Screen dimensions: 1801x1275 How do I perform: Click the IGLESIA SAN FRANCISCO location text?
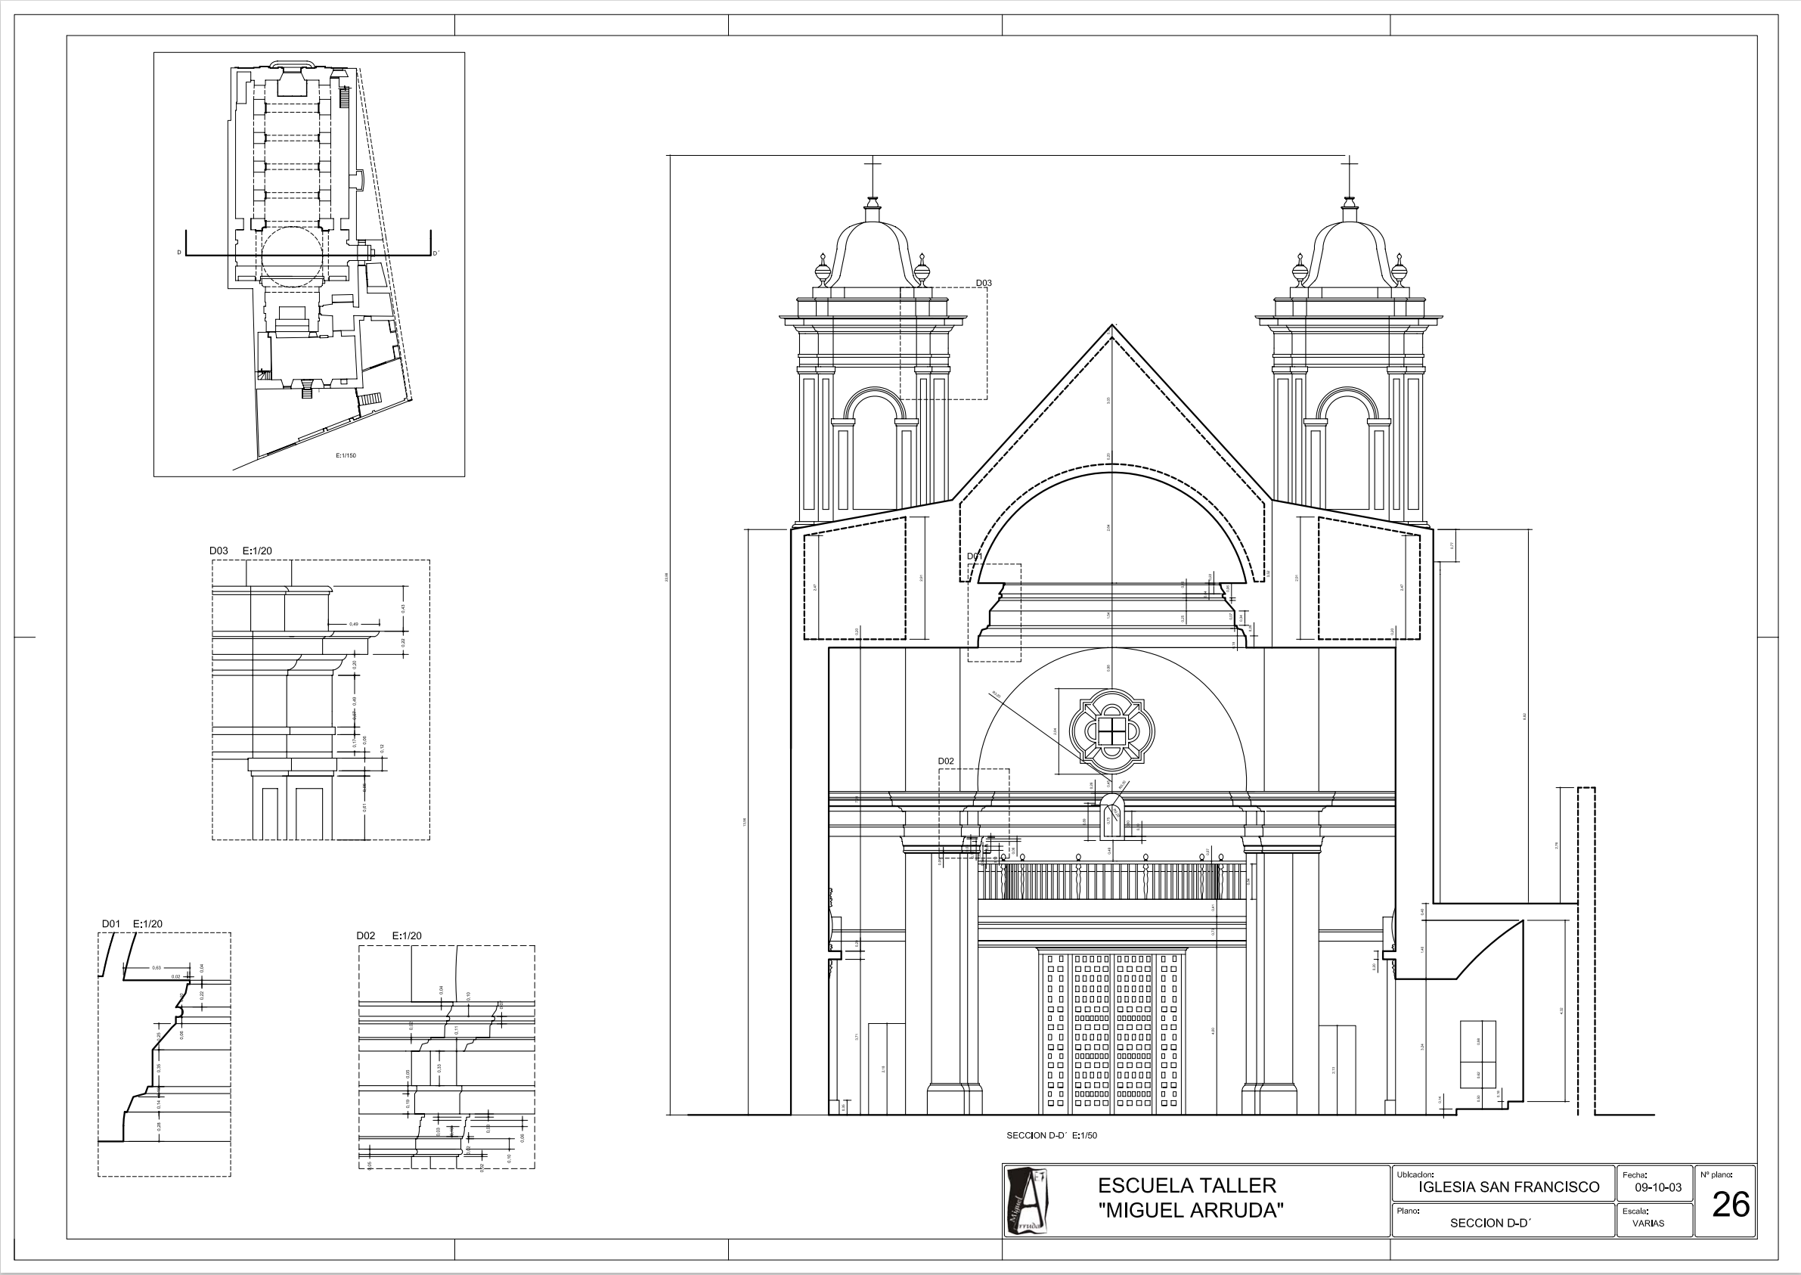[x=1508, y=1187]
